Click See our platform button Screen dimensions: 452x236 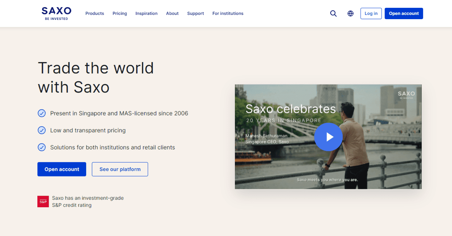click(x=120, y=169)
